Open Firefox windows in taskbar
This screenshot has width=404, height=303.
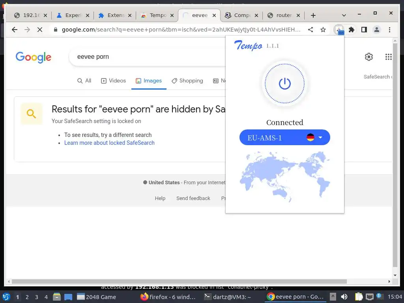point(168,297)
